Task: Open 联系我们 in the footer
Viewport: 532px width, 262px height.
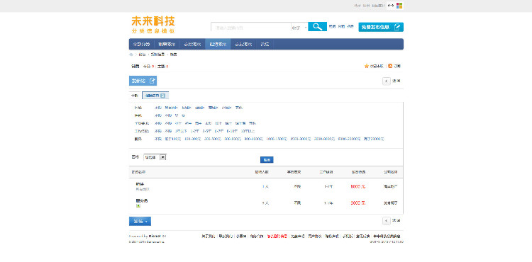Action: [226, 237]
